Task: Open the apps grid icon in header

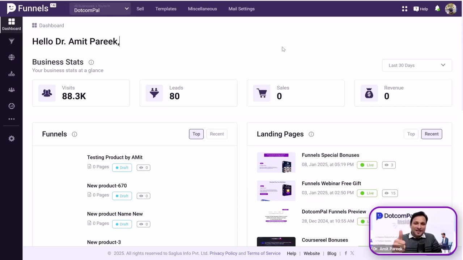Action: click(405, 9)
